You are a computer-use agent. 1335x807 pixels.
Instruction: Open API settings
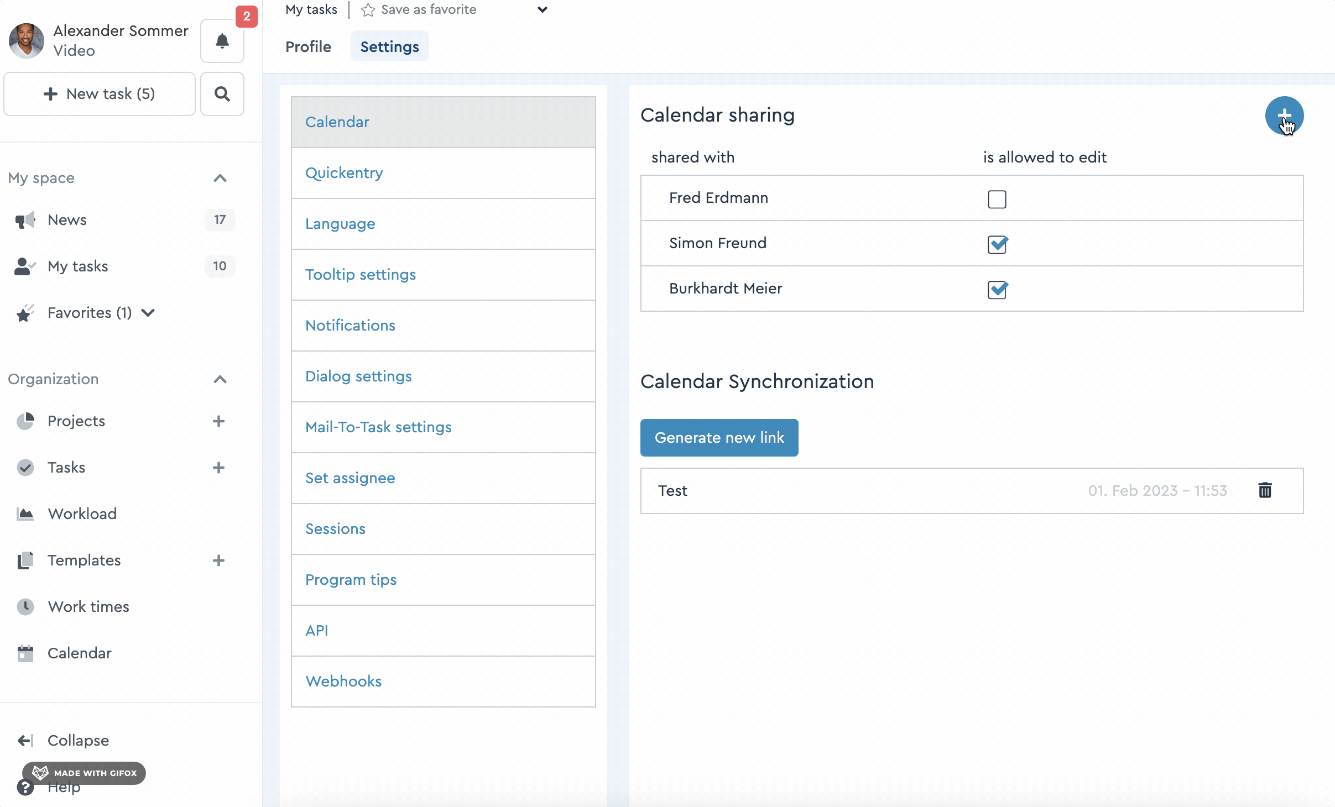click(443, 631)
